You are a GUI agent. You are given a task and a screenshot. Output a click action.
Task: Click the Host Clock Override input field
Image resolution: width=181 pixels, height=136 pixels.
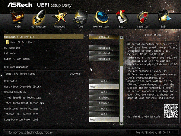click(104, 86)
